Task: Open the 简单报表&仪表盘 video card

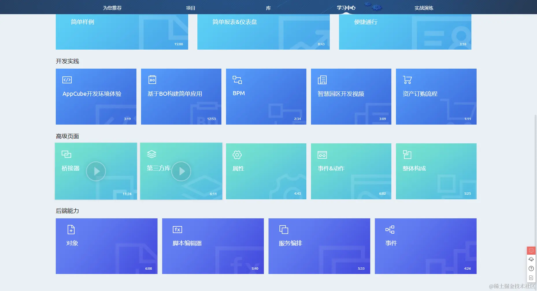Action: (x=264, y=32)
